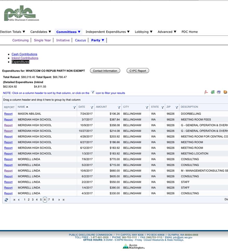The image size is (228, 251).
Task: Open the Report link for MASON ABILGAIL
Action: click(8, 114)
